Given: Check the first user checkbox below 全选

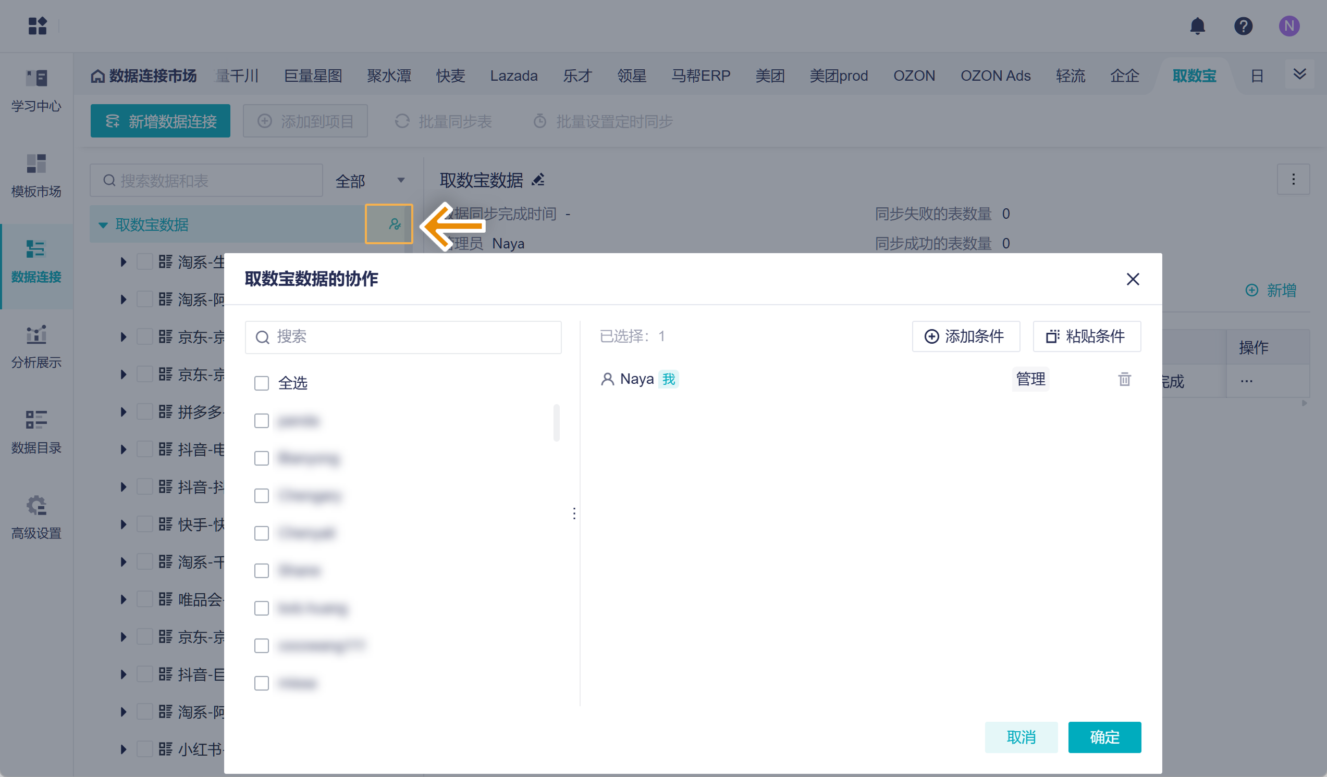Looking at the screenshot, I should tap(261, 420).
